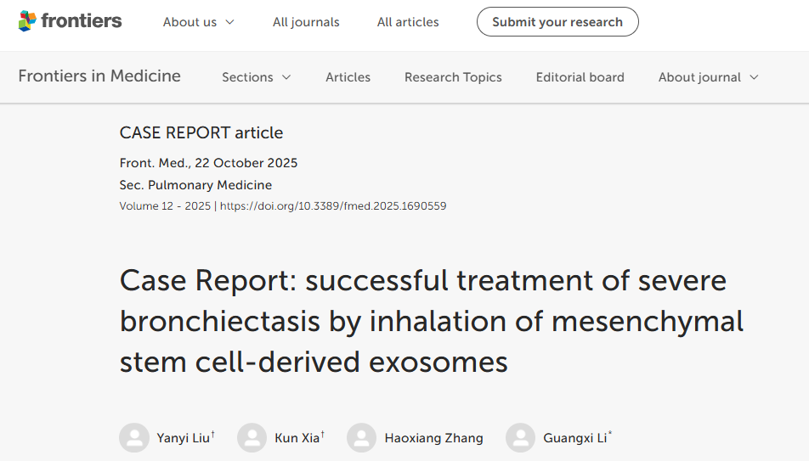This screenshot has height=461, width=809.
Task: Open the All articles menu item
Action: coord(408,22)
